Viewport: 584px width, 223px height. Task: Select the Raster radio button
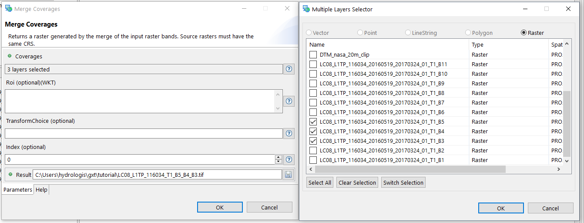[x=524, y=33]
